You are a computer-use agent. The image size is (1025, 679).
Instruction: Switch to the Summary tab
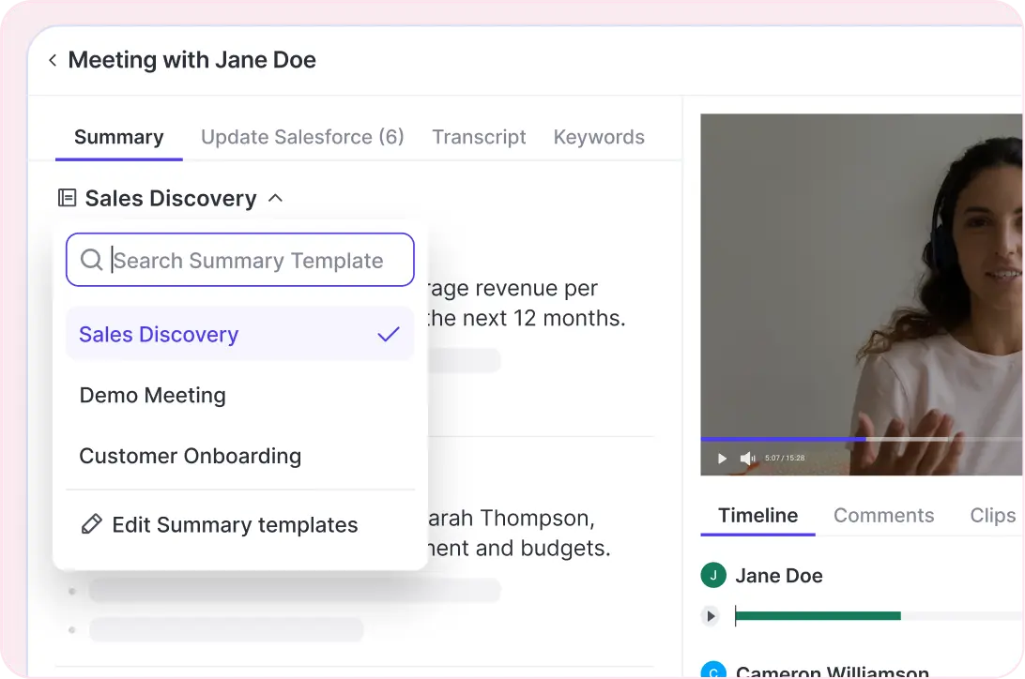point(119,137)
